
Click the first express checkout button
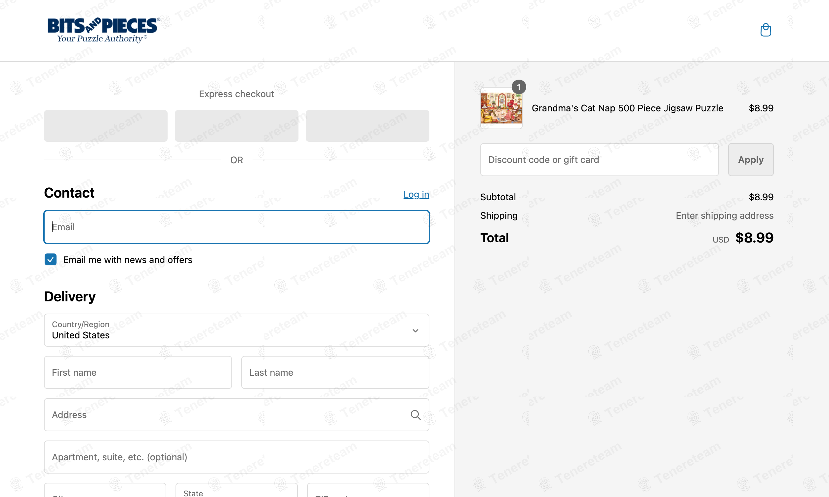(x=105, y=126)
